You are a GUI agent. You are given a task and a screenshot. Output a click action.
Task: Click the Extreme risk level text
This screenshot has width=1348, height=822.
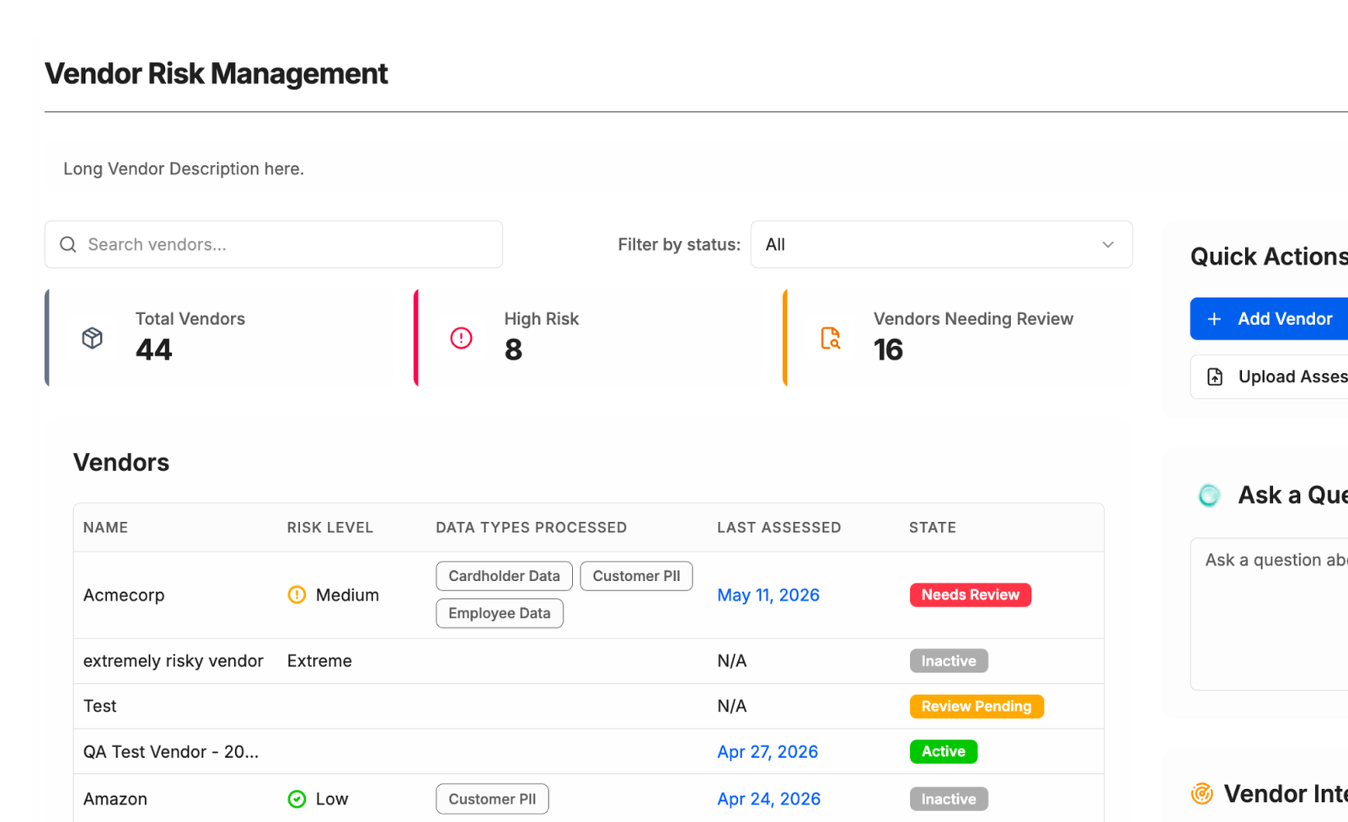[x=319, y=661]
